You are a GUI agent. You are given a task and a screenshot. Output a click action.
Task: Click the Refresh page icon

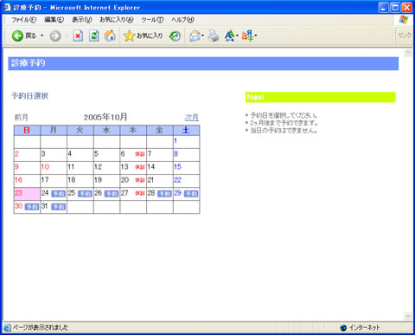(x=94, y=35)
